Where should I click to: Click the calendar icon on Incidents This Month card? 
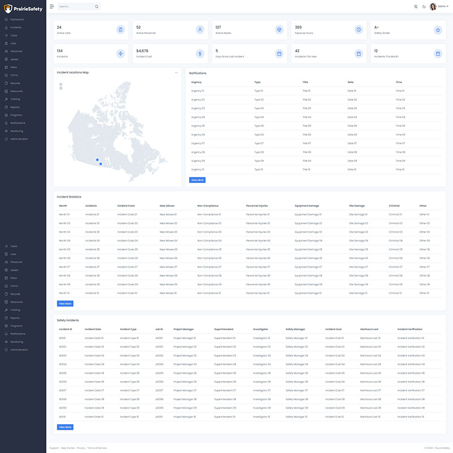click(438, 53)
